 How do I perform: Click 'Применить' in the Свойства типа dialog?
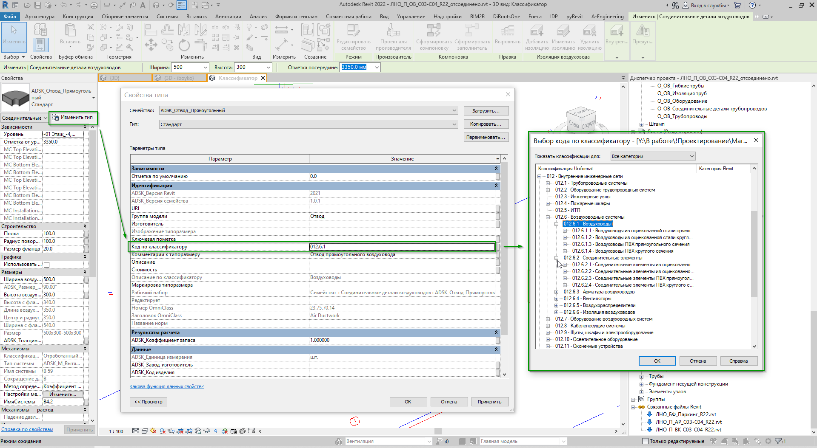click(x=490, y=402)
